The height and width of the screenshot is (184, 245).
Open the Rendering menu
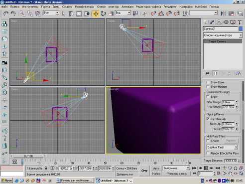[170, 6]
